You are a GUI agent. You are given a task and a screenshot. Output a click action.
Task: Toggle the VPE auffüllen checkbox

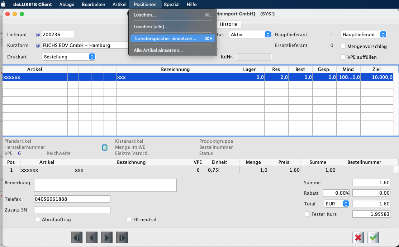coord(343,57)
